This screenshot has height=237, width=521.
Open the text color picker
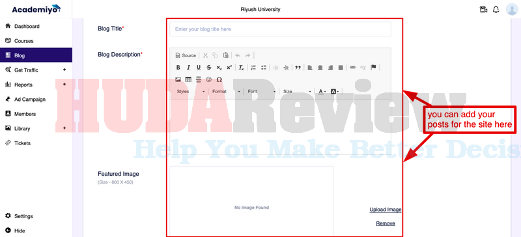click(x=322, y=91)
